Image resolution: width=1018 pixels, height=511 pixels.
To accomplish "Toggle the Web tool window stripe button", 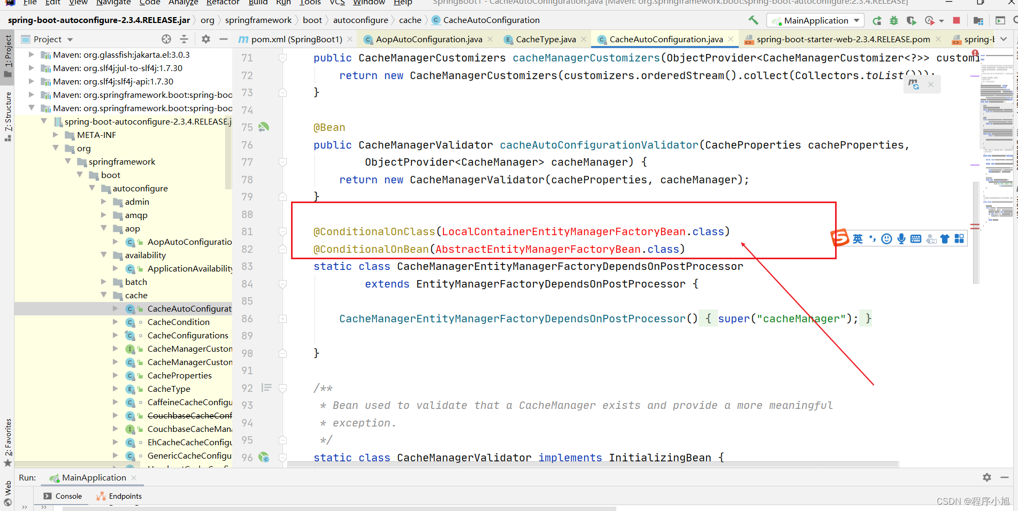I will pyautogui.click(x=7, y=493).
